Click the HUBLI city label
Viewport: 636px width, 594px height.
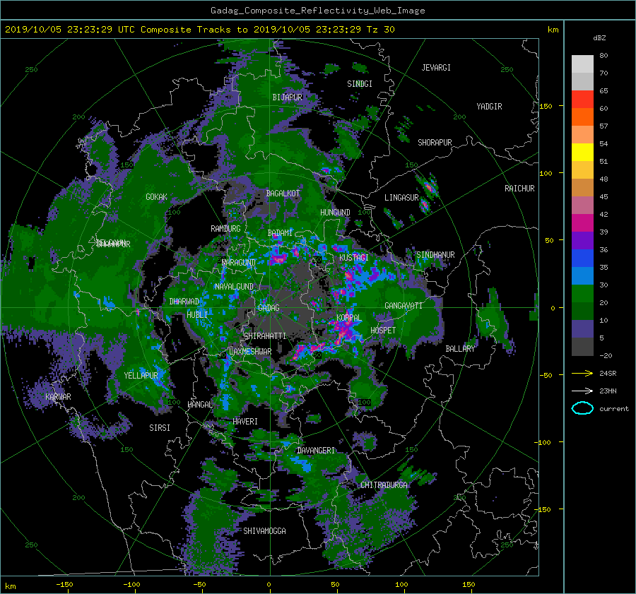[x=197, y=315]
